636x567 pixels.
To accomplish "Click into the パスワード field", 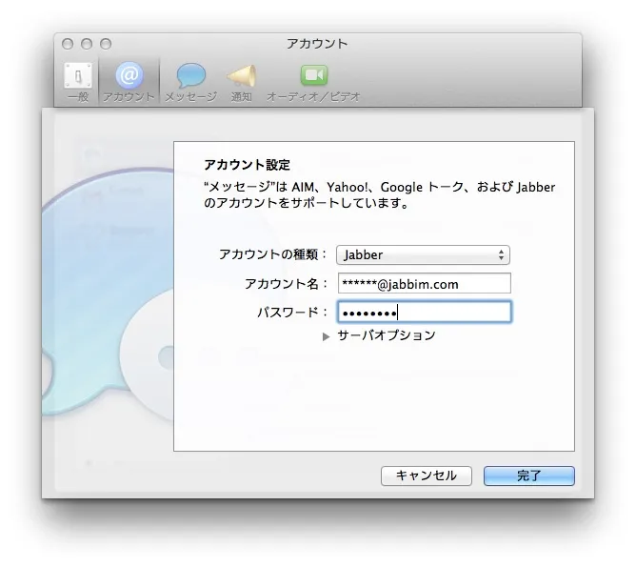I will 424,312.
